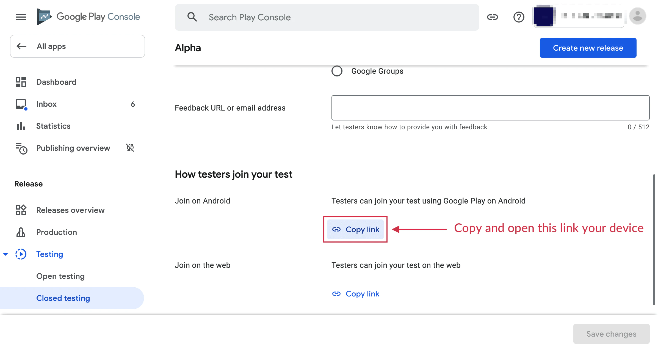Go back via All apps button
The height and width of the screenshot is (352, 658).
[x=78, y=46]
